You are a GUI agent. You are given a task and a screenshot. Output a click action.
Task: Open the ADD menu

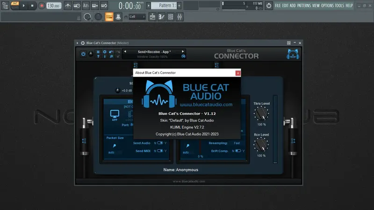(x=293, y=6)
